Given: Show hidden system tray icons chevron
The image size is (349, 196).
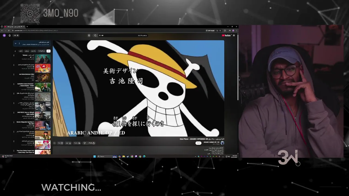Looking at the screenshot, I should (195, 156).
